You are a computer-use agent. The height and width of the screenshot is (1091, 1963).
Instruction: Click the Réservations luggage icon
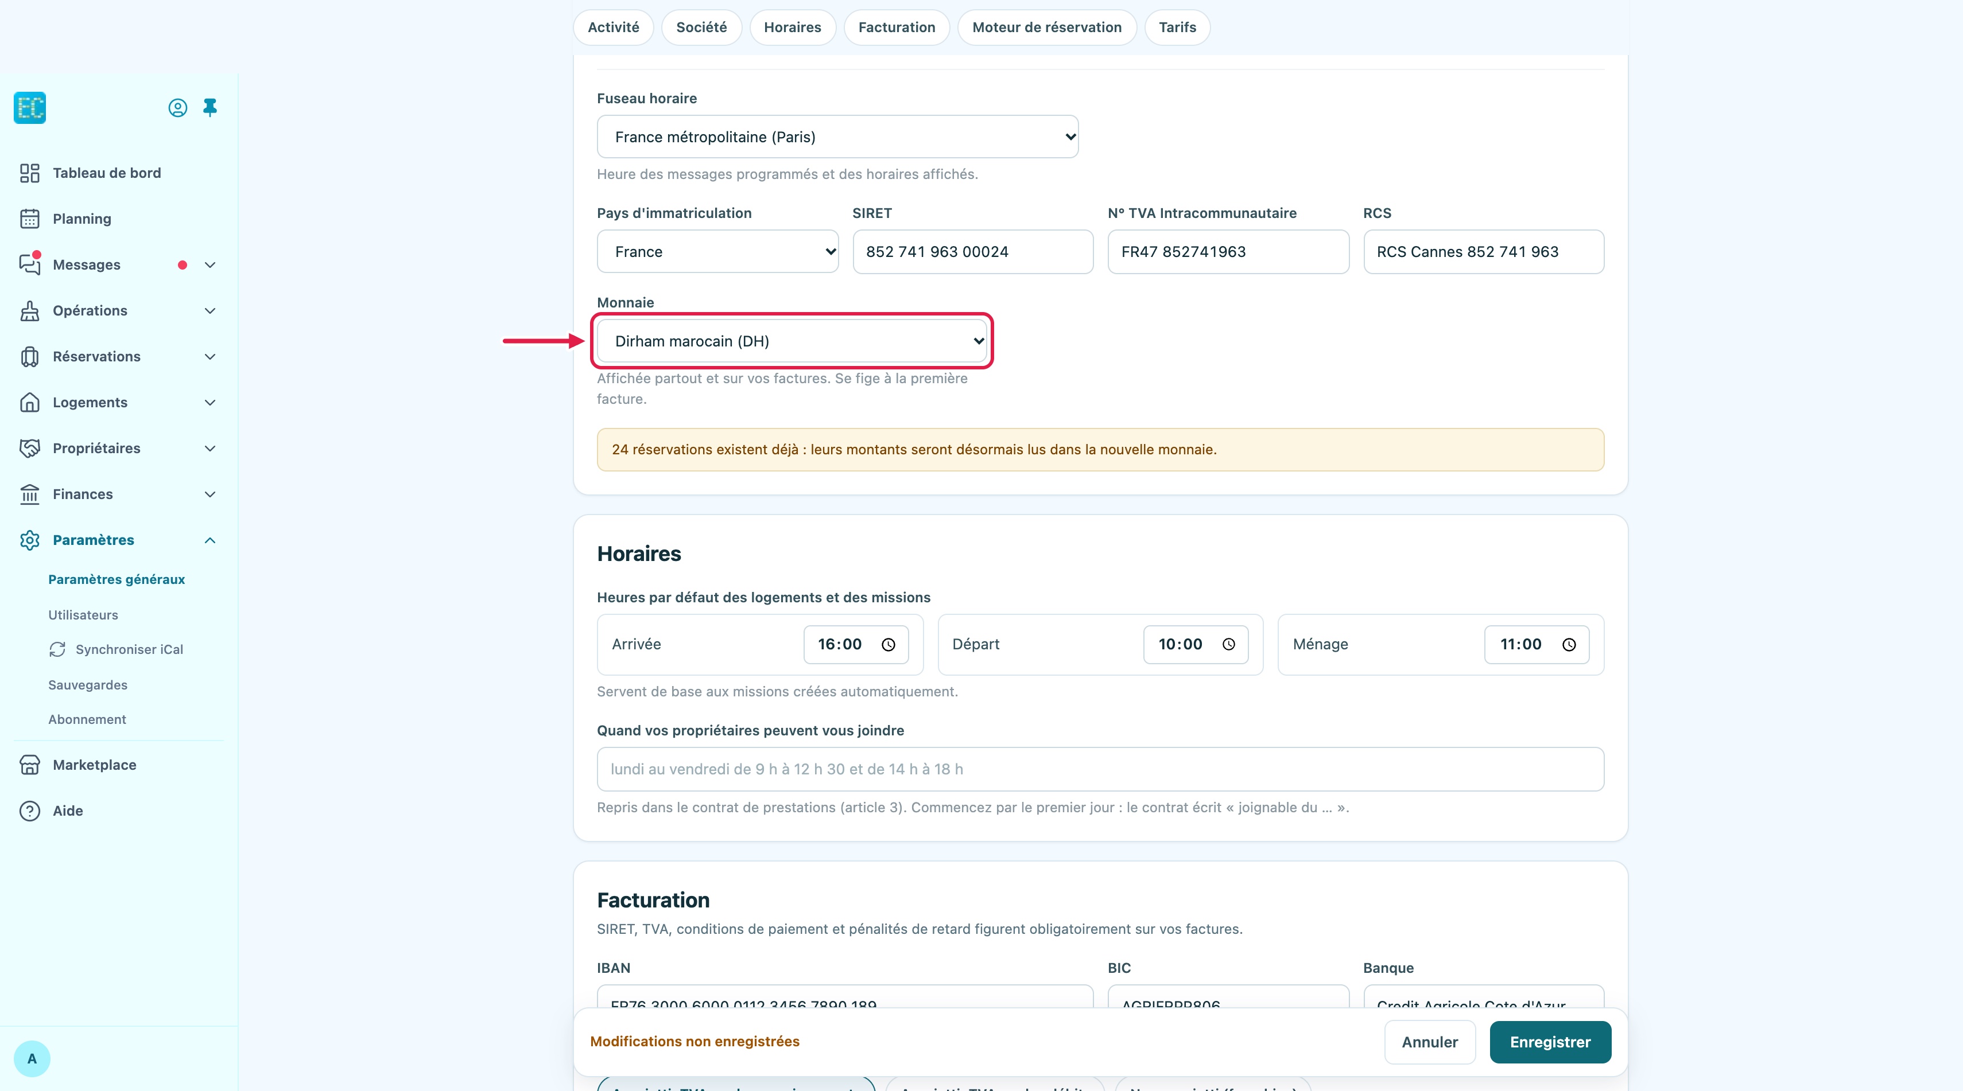tap(30, 356)
